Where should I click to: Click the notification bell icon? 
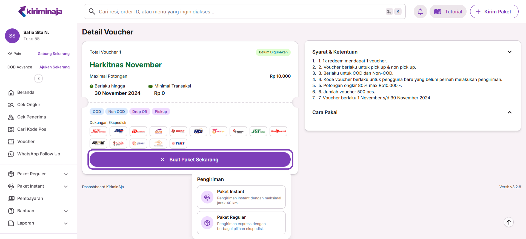click(x=420, y=11)
